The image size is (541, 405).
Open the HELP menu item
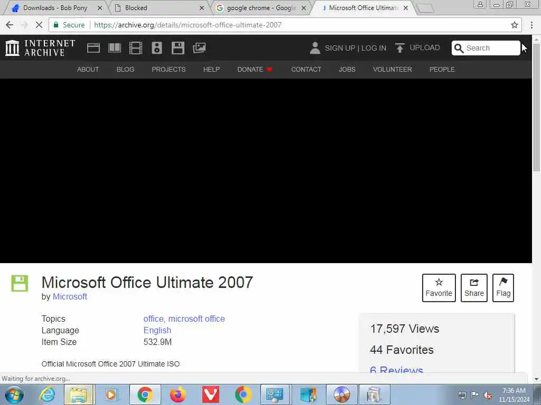click(x=211, y=69)
